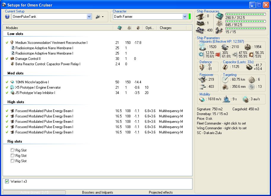
Task: Toggle the first Focused Pulse Energy Beam checkmark
Action: (x=7, y=111)
